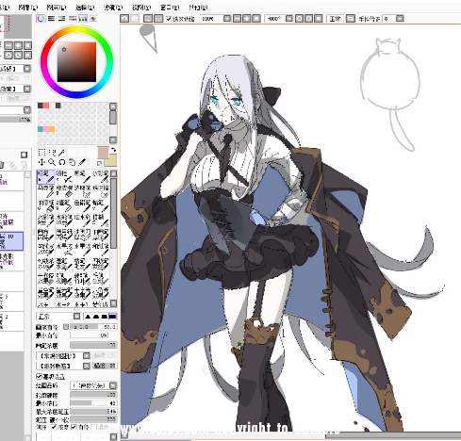The height and width of the screenshot is (441, 461).
Task: Select the zoom magnifier tool
Action: [52, 162]
